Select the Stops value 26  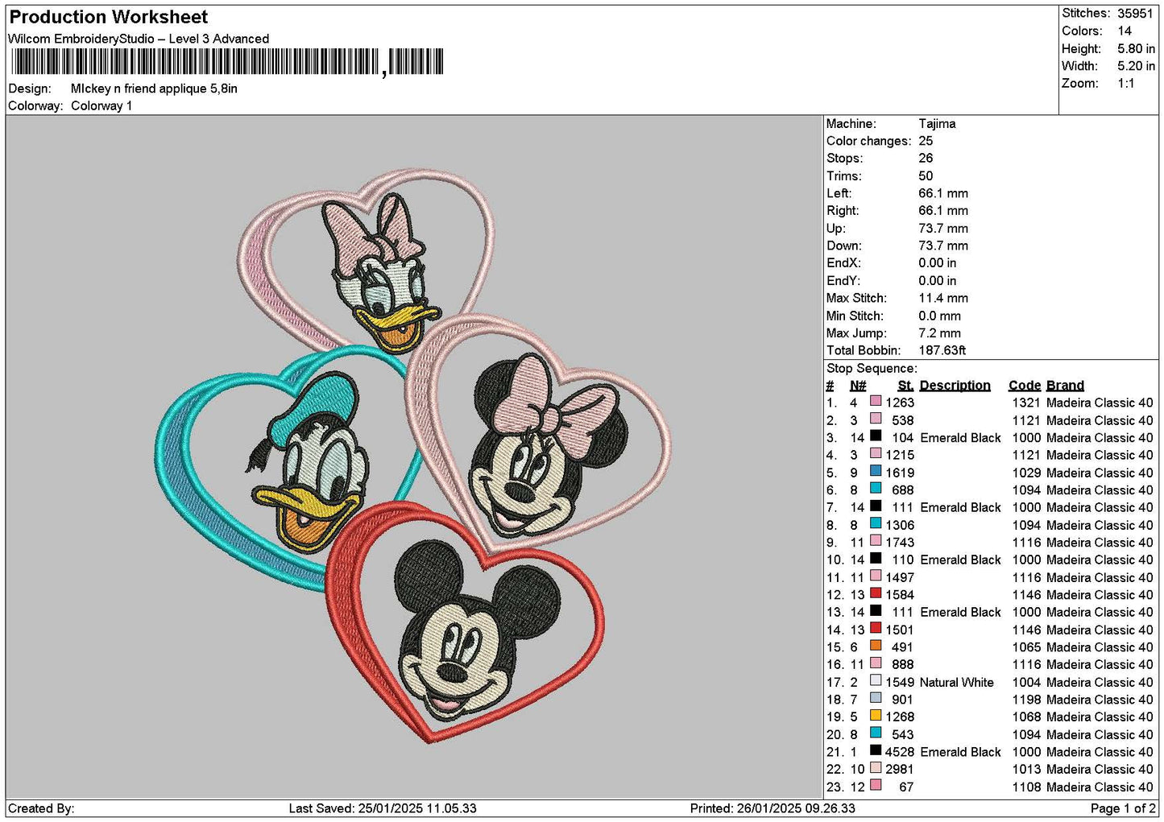(x=926, y=159)
